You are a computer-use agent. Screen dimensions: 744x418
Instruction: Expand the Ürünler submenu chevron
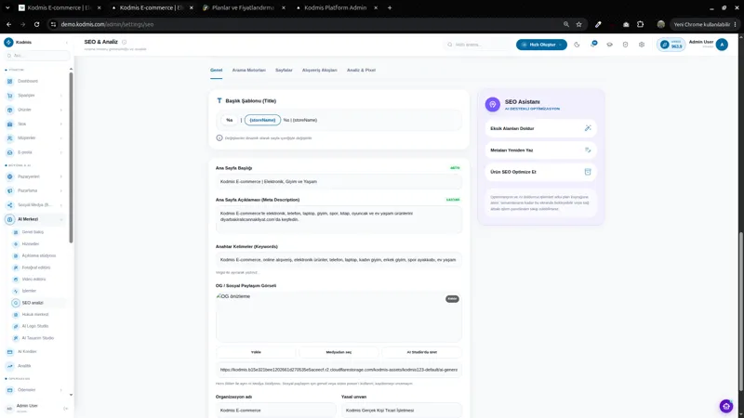tap(61, 110)
